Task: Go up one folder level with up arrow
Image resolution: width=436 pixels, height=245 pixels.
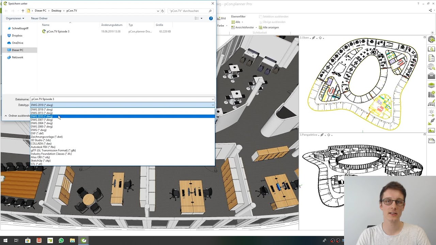Action: coord(23,11)
